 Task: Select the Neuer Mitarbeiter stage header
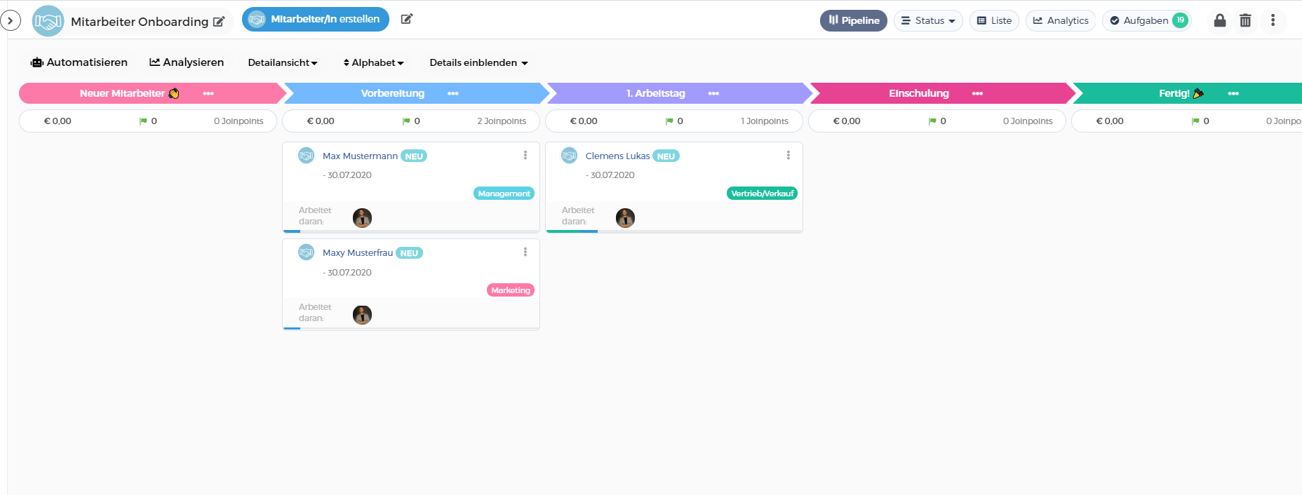point(152,93)
